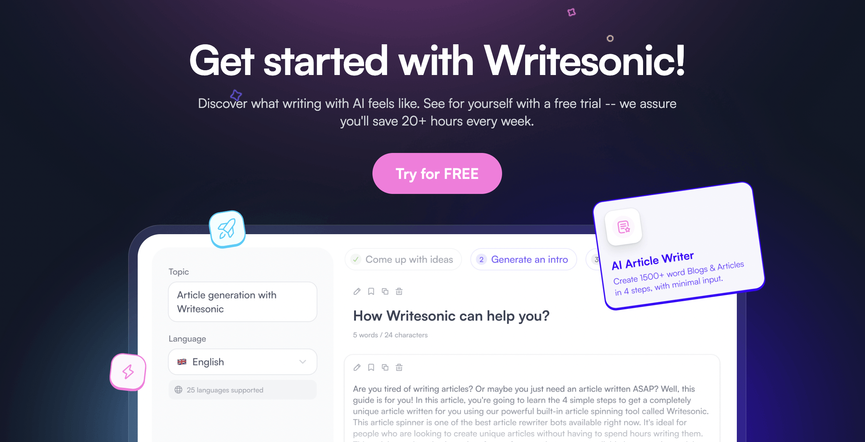The width and height of the screenshot is (865, 442).
Task: Select the Come up with ideas step
Action: pyautogui.click(x=403, y=259)
